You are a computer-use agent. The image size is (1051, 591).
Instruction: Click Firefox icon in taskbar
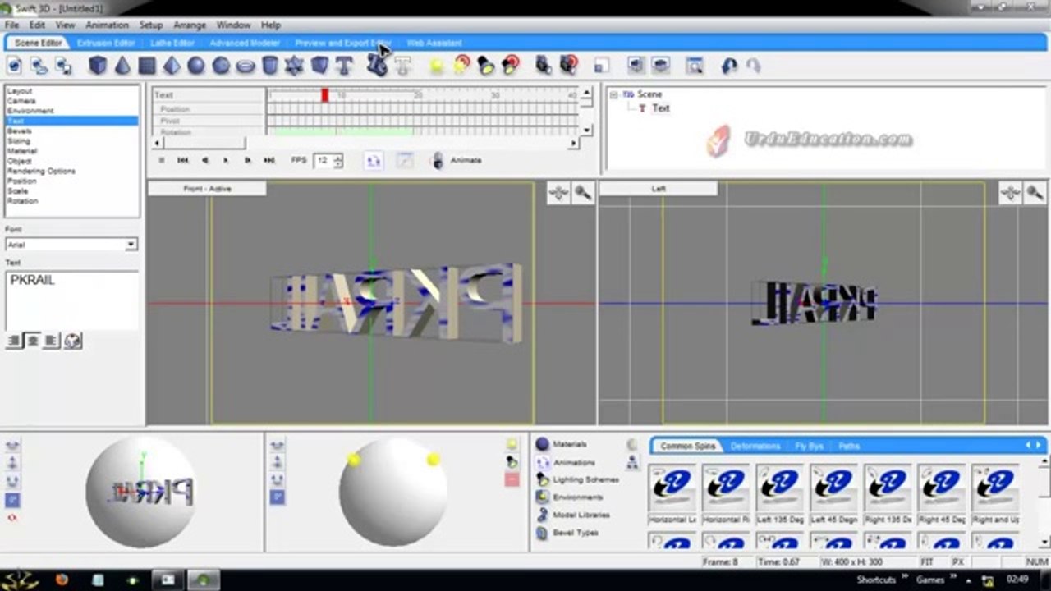(62, 580)
